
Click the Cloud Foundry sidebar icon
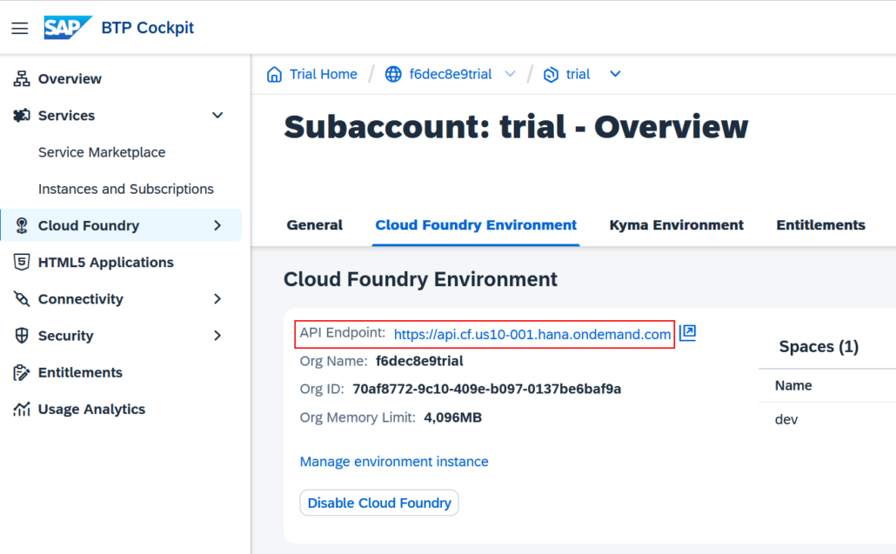[x=22, y=225]
